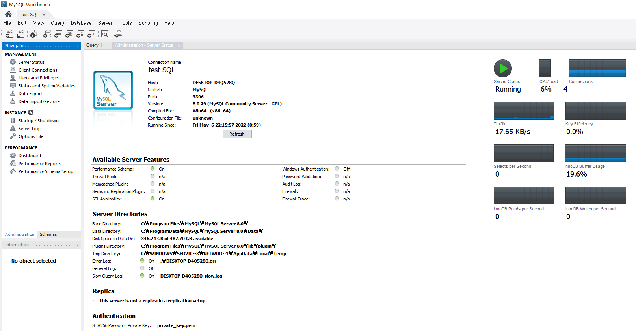Click the Traffic graph
The width and height of the screenshot is (636, 331).
(524, 110)
